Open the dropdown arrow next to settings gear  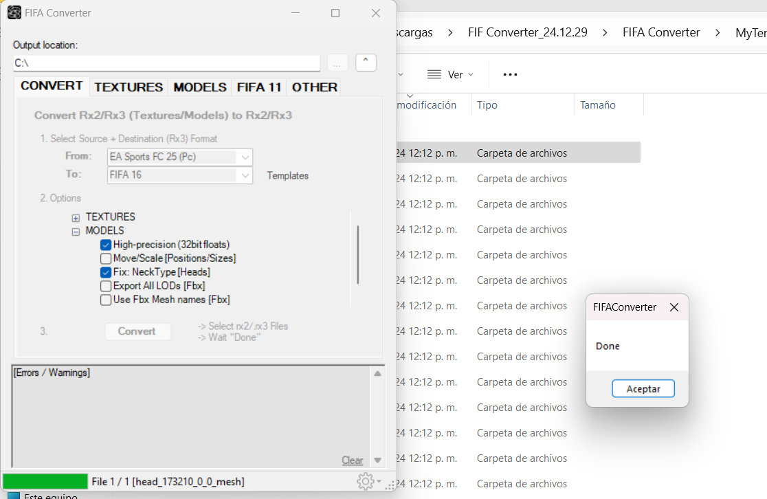click(x=379, y=481)
